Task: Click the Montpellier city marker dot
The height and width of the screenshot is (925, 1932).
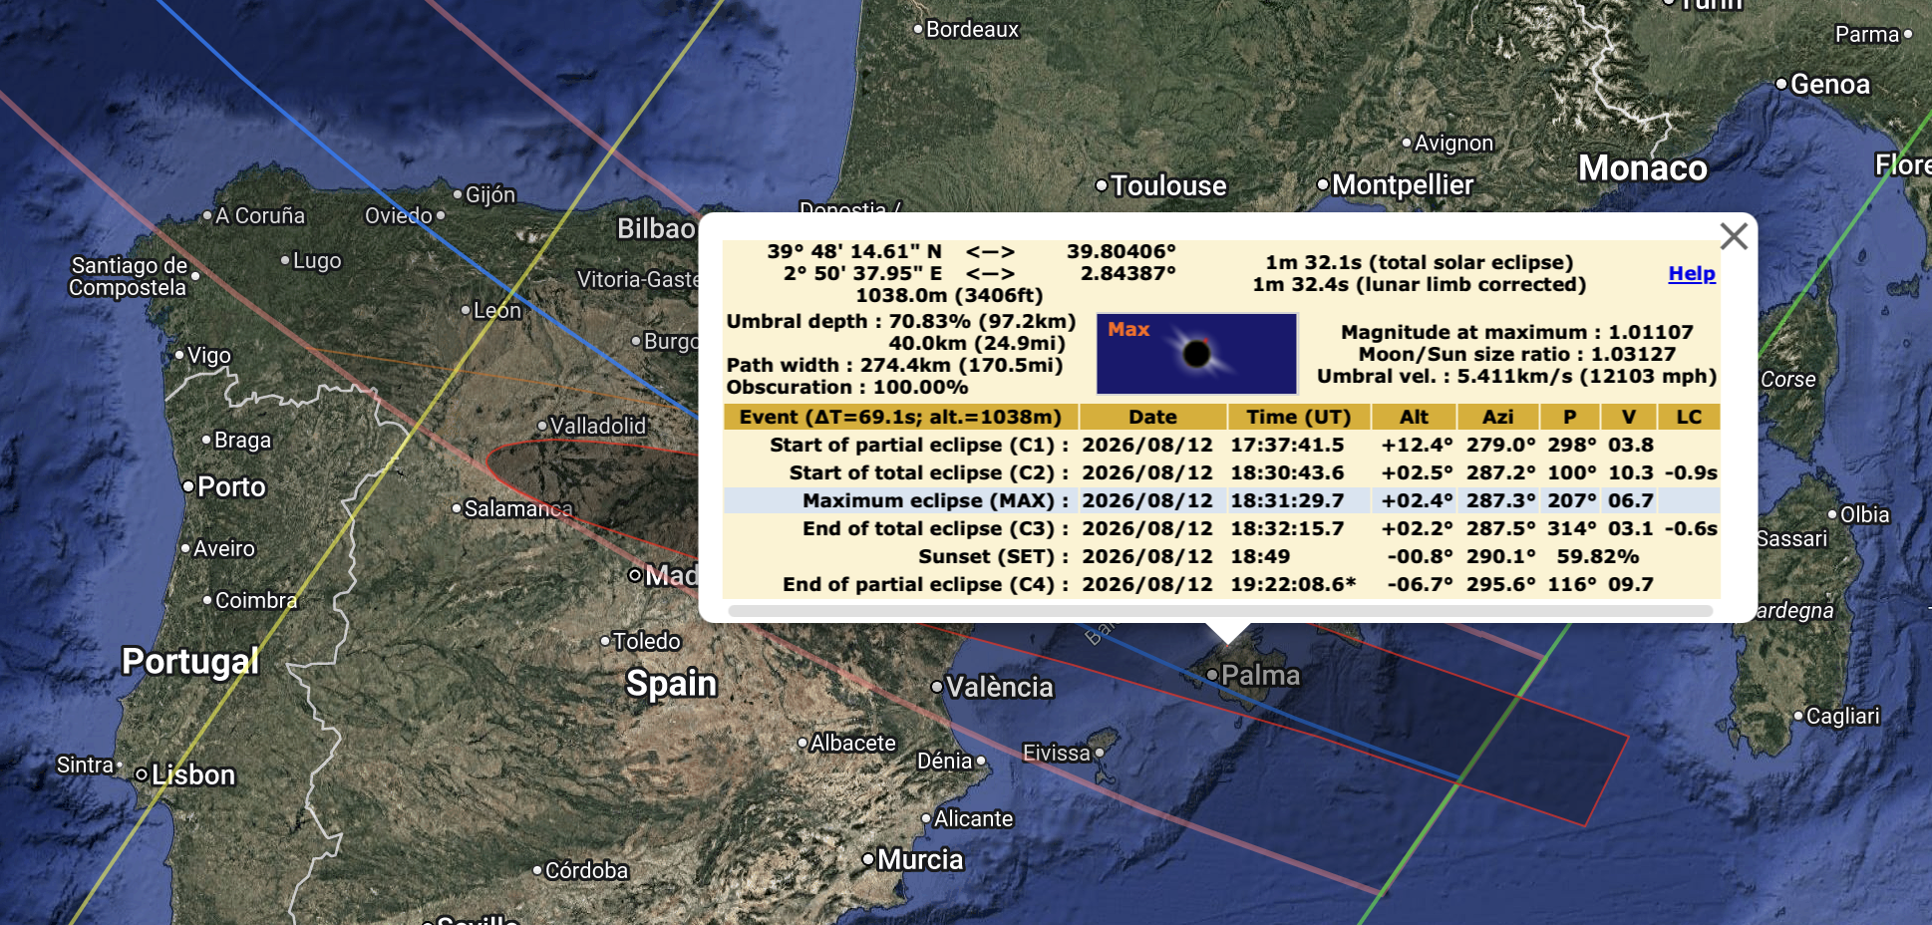Action: (1325, 184)
